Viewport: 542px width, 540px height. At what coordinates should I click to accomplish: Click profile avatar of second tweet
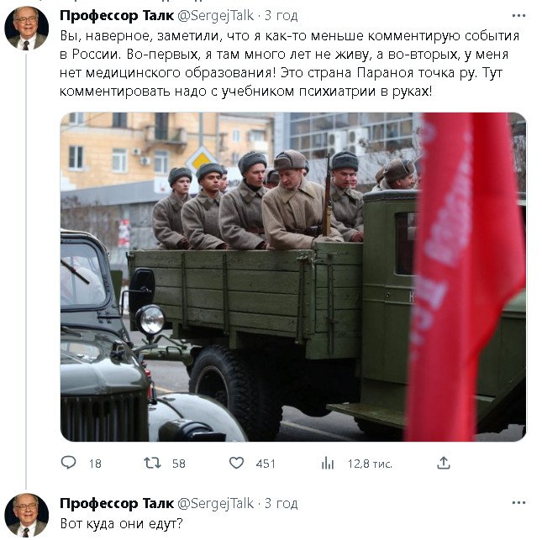click(27, 515)
